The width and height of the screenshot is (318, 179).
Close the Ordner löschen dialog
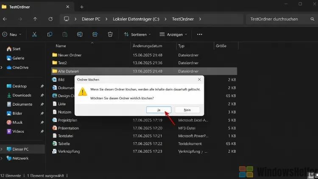click(199, 80)
